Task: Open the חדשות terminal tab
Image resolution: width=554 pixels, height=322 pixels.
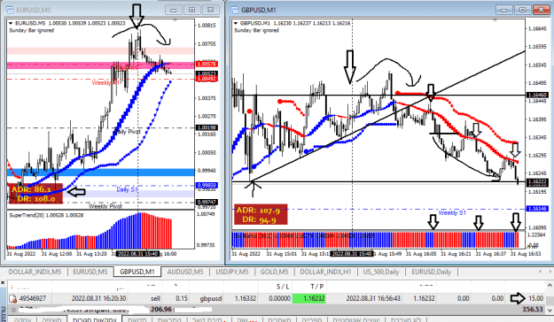Action: click(137, 319)
